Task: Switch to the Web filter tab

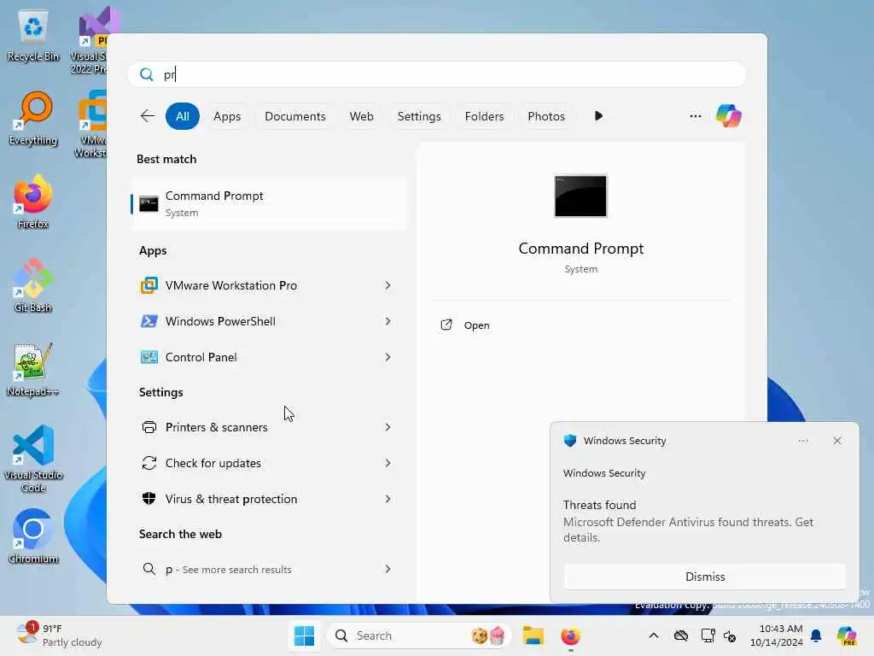Action: pyautogui.click(x=361, y=116)
